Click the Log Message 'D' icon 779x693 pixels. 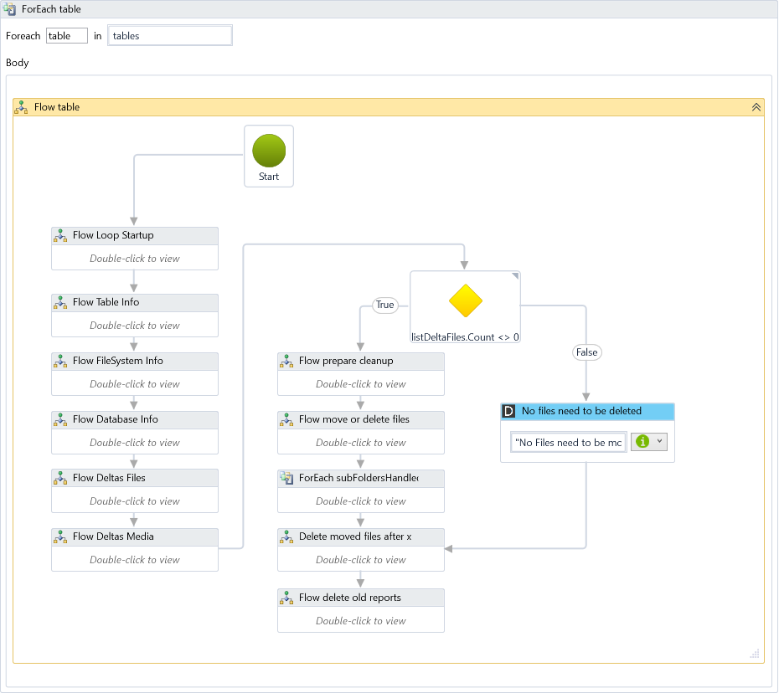click(508, 411)
